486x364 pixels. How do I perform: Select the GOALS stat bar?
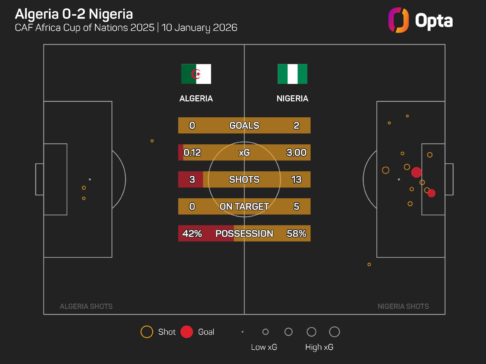pyautogui.click(x=244, y=125)
